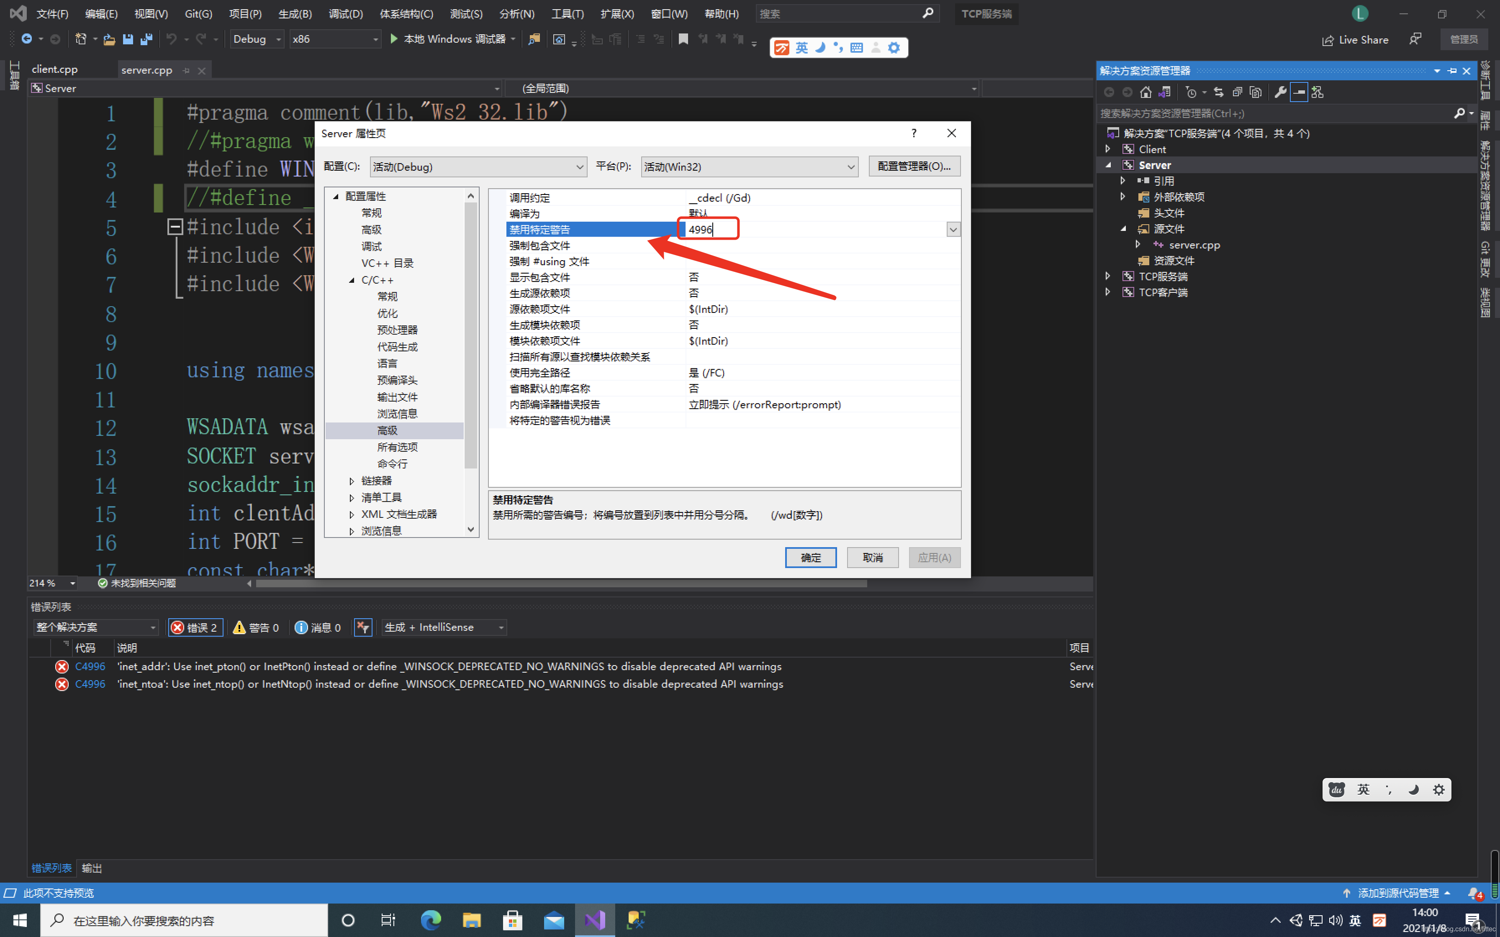Expand the 链接器 node in property tree
The image size is (1500, 937).
pyautogui.click(x=352, y=481)
